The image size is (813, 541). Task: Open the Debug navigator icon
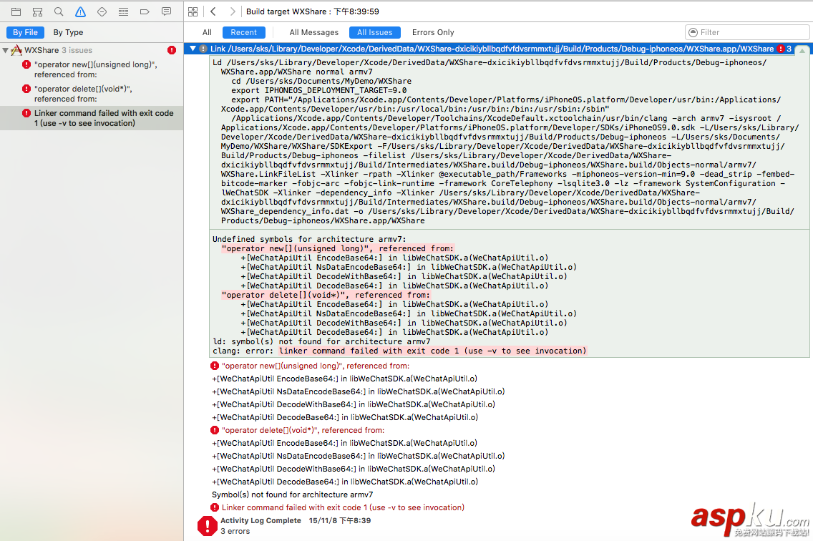123,11
